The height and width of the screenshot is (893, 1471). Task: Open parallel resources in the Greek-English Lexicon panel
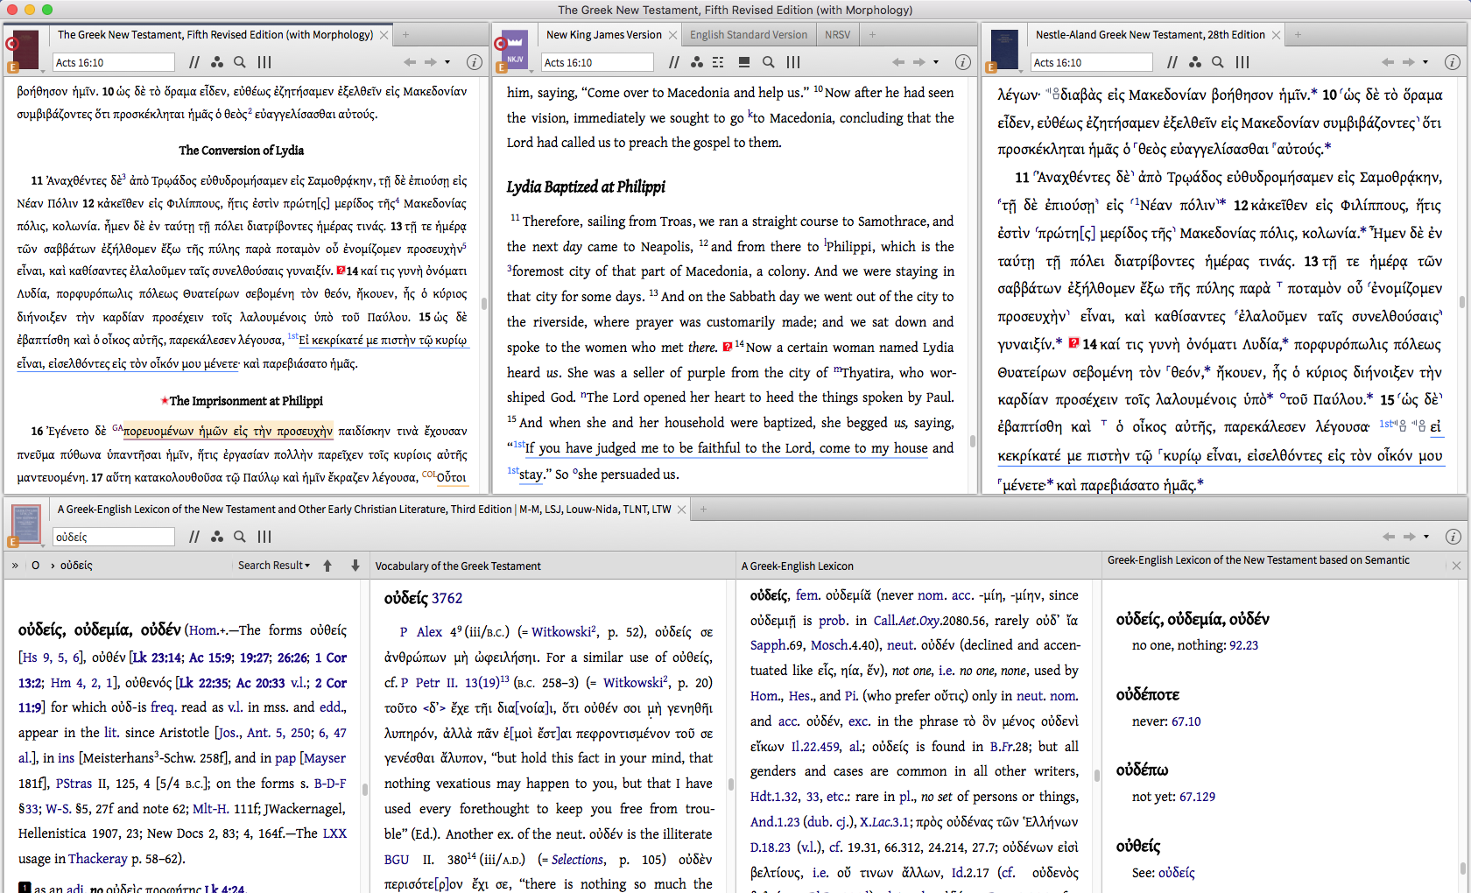point(194,537)
